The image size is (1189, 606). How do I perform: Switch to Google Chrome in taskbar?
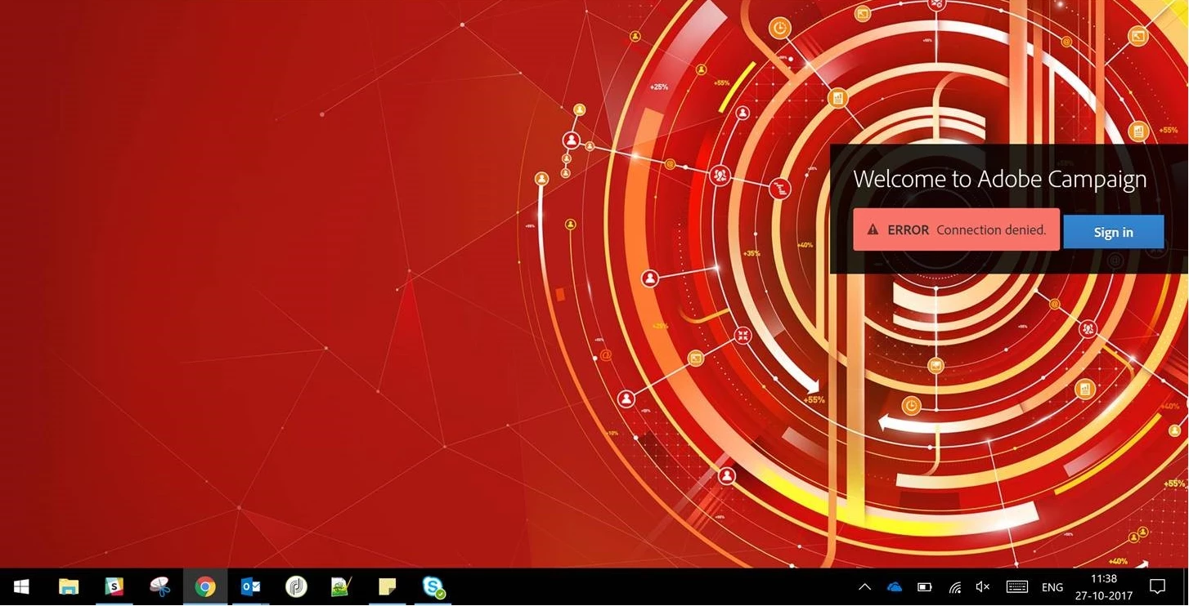tap(205, 587)
